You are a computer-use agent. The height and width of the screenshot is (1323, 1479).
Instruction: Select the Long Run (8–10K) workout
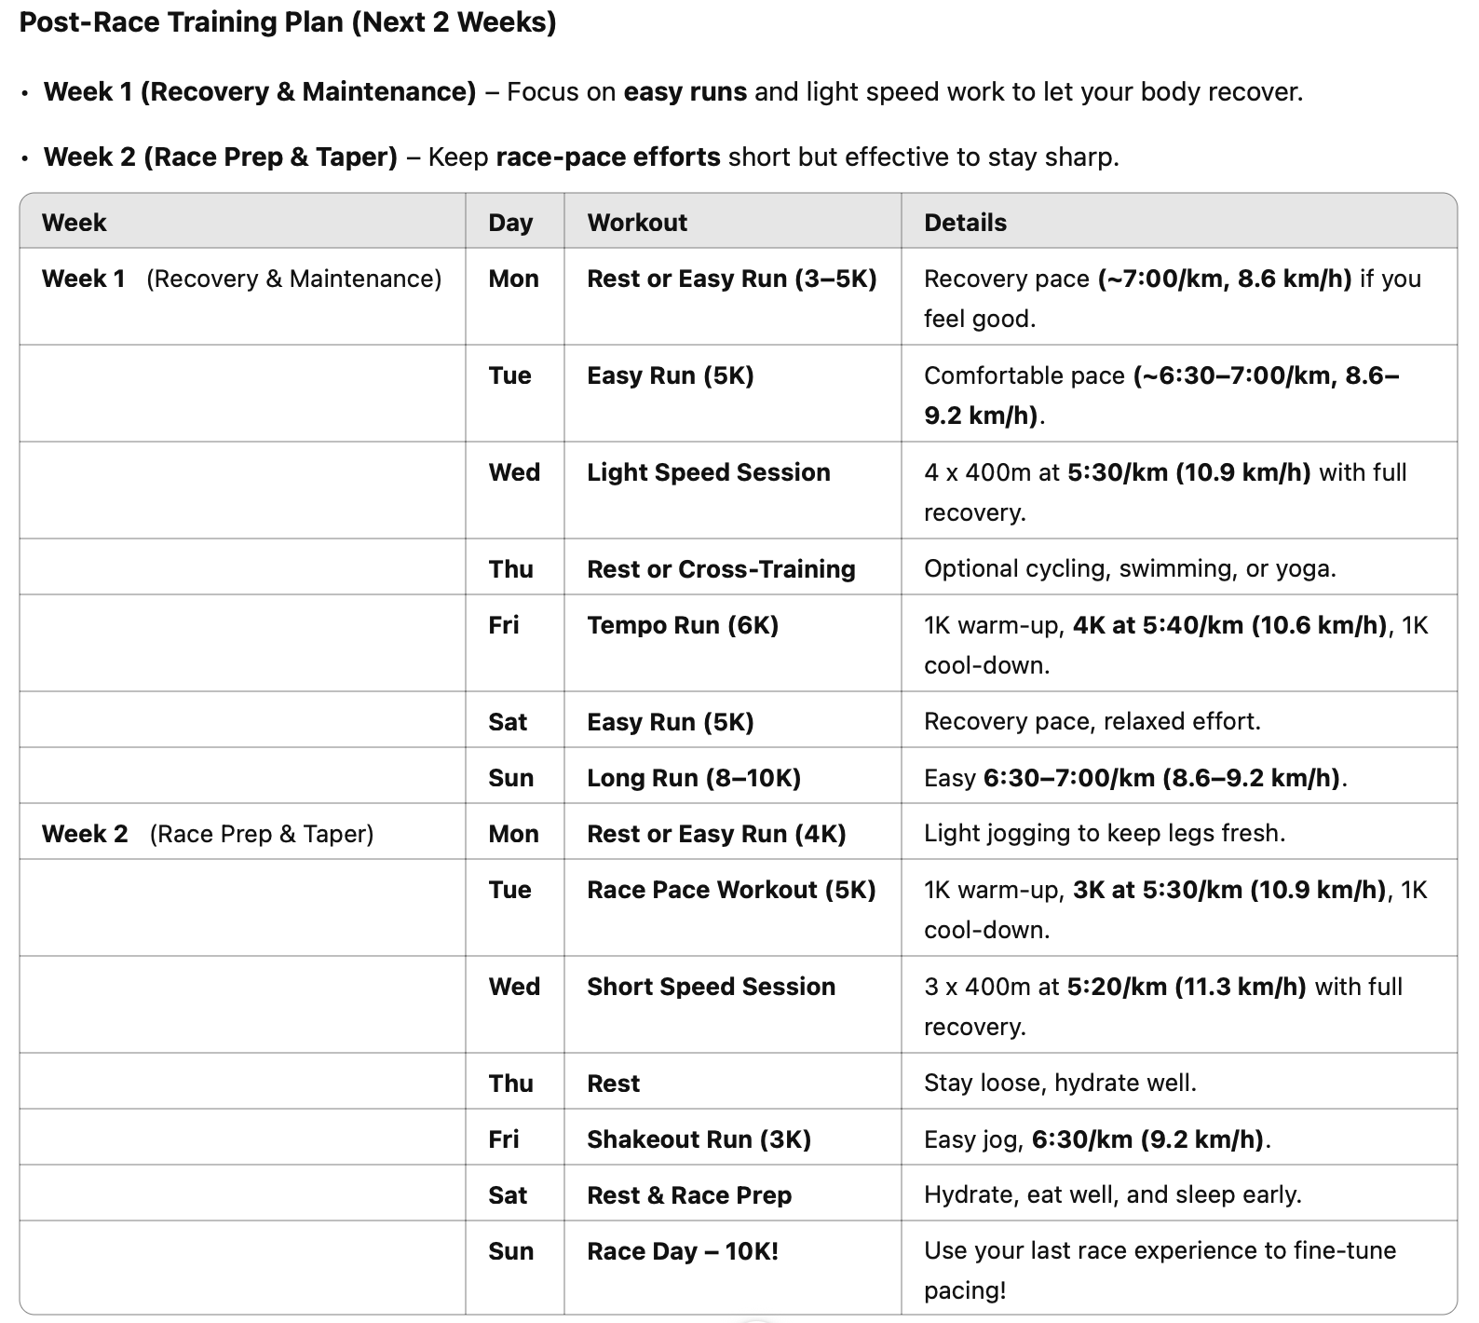click(x=694, y=778)
